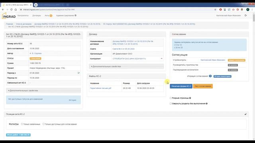Screen dimensions: 255x143
Task: Open the СТРОЙСИТИ ООО contractor link
Action: 129,59
